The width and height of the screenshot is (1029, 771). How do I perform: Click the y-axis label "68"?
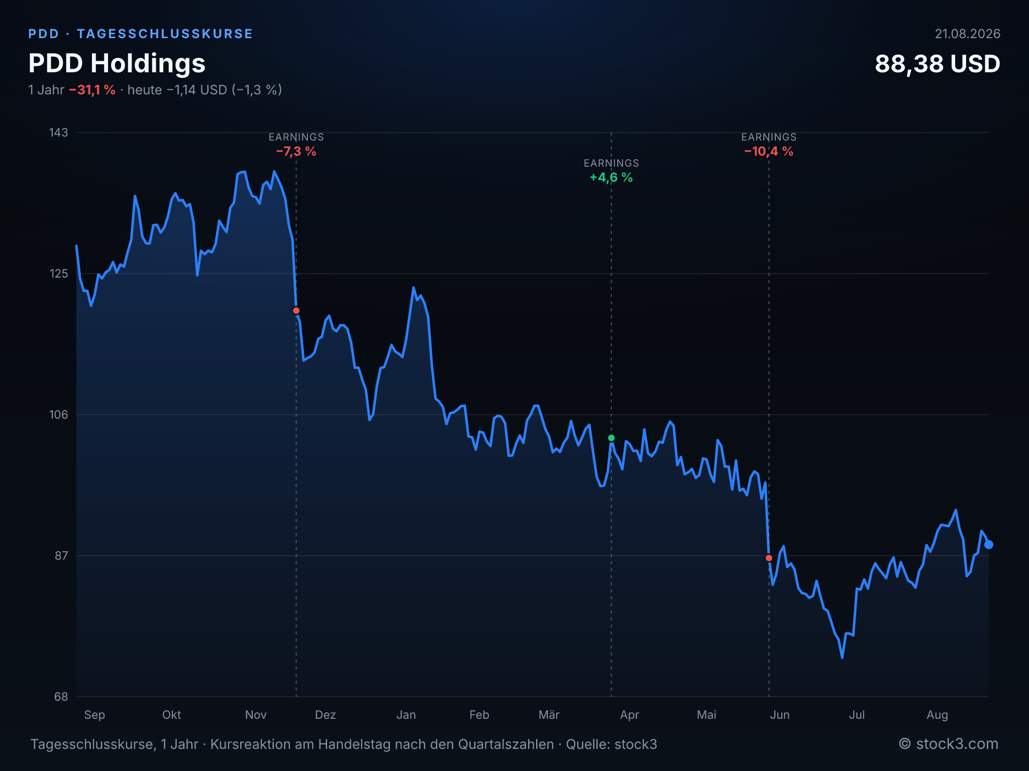61,697
